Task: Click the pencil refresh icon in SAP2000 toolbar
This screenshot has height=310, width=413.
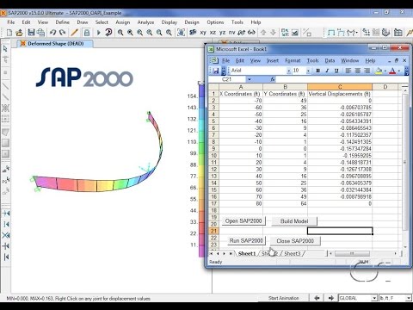Action: (74, 33)
